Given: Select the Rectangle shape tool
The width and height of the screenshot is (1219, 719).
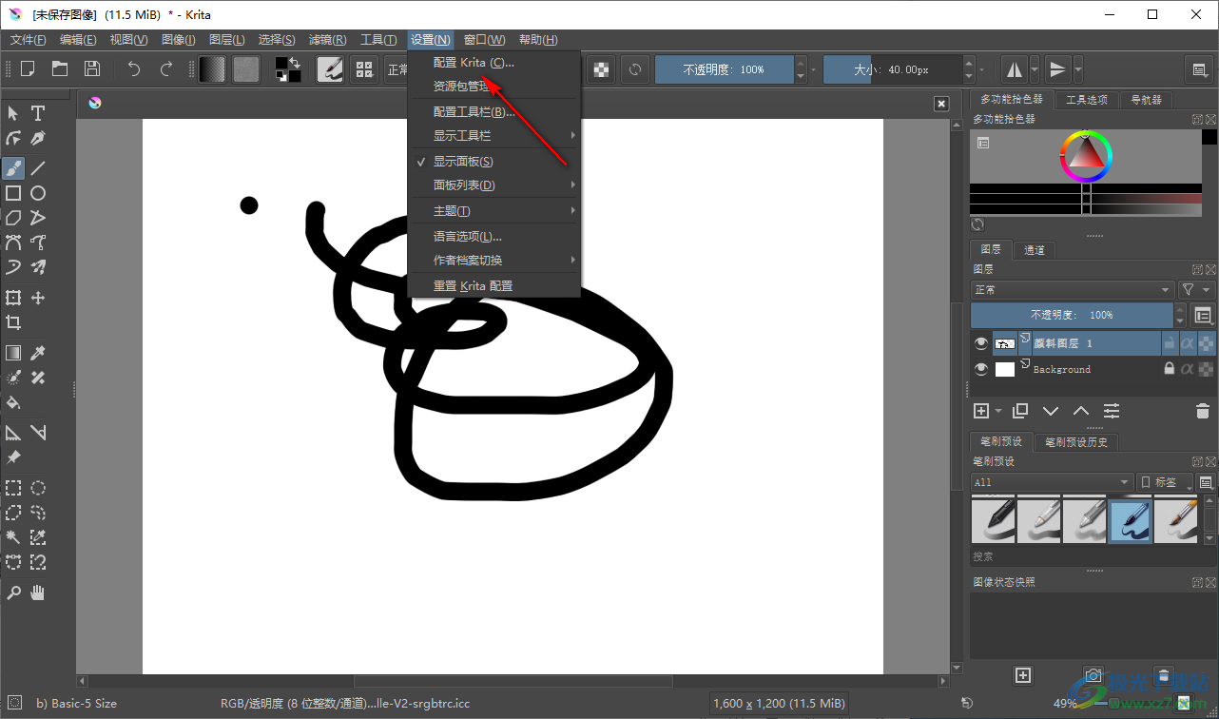Looking at the screenshot, I should tap(13, 193).
